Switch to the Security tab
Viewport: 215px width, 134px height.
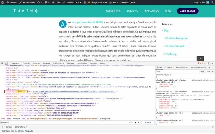(93, 64)
